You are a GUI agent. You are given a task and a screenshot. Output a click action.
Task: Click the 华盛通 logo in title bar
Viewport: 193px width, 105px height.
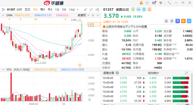pos(54,3)
